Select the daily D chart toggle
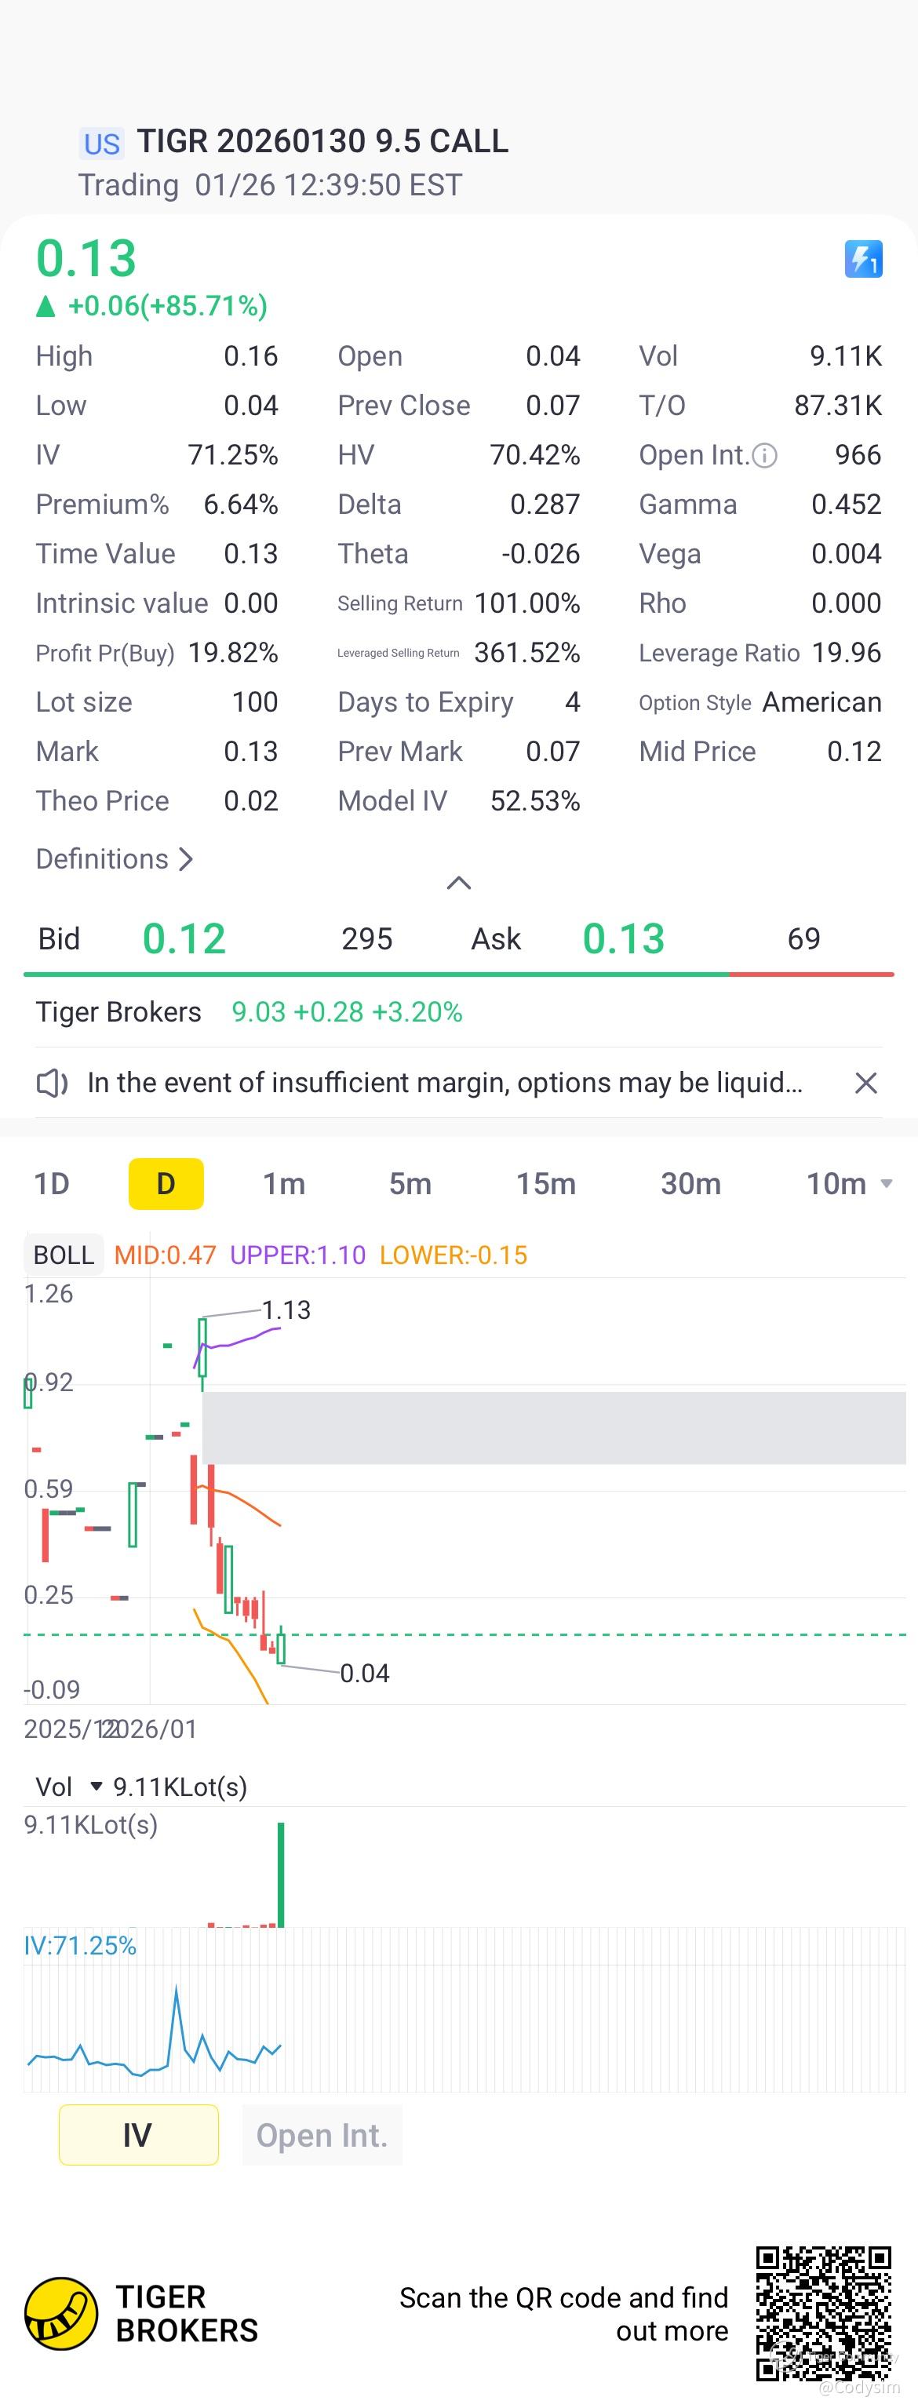 pyautogui.click(x=166, y=1183)
